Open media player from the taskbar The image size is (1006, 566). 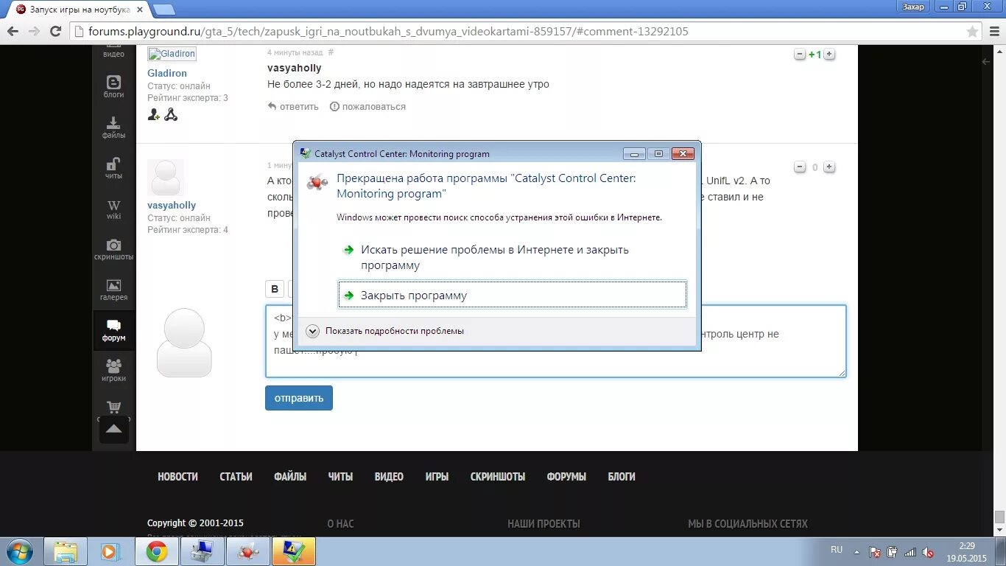tap(110, 551)
